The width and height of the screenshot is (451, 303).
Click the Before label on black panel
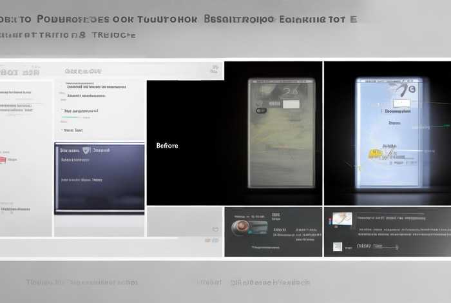pyautogui.click(x=167, y=146)
